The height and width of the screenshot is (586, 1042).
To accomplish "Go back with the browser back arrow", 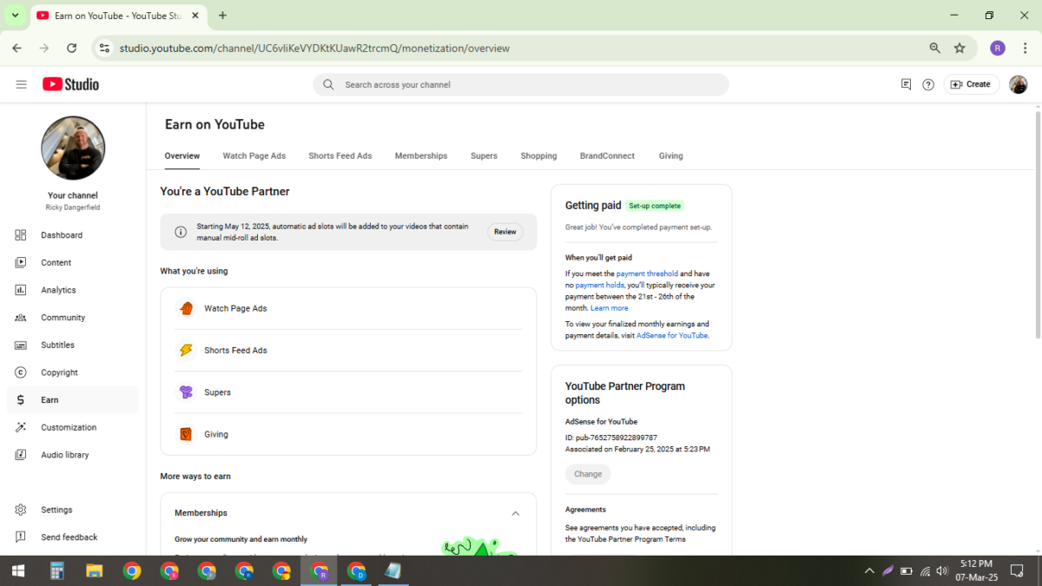I will 17,49.
